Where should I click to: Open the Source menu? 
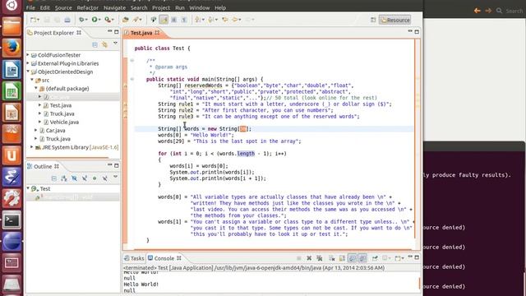coord(63,7)
